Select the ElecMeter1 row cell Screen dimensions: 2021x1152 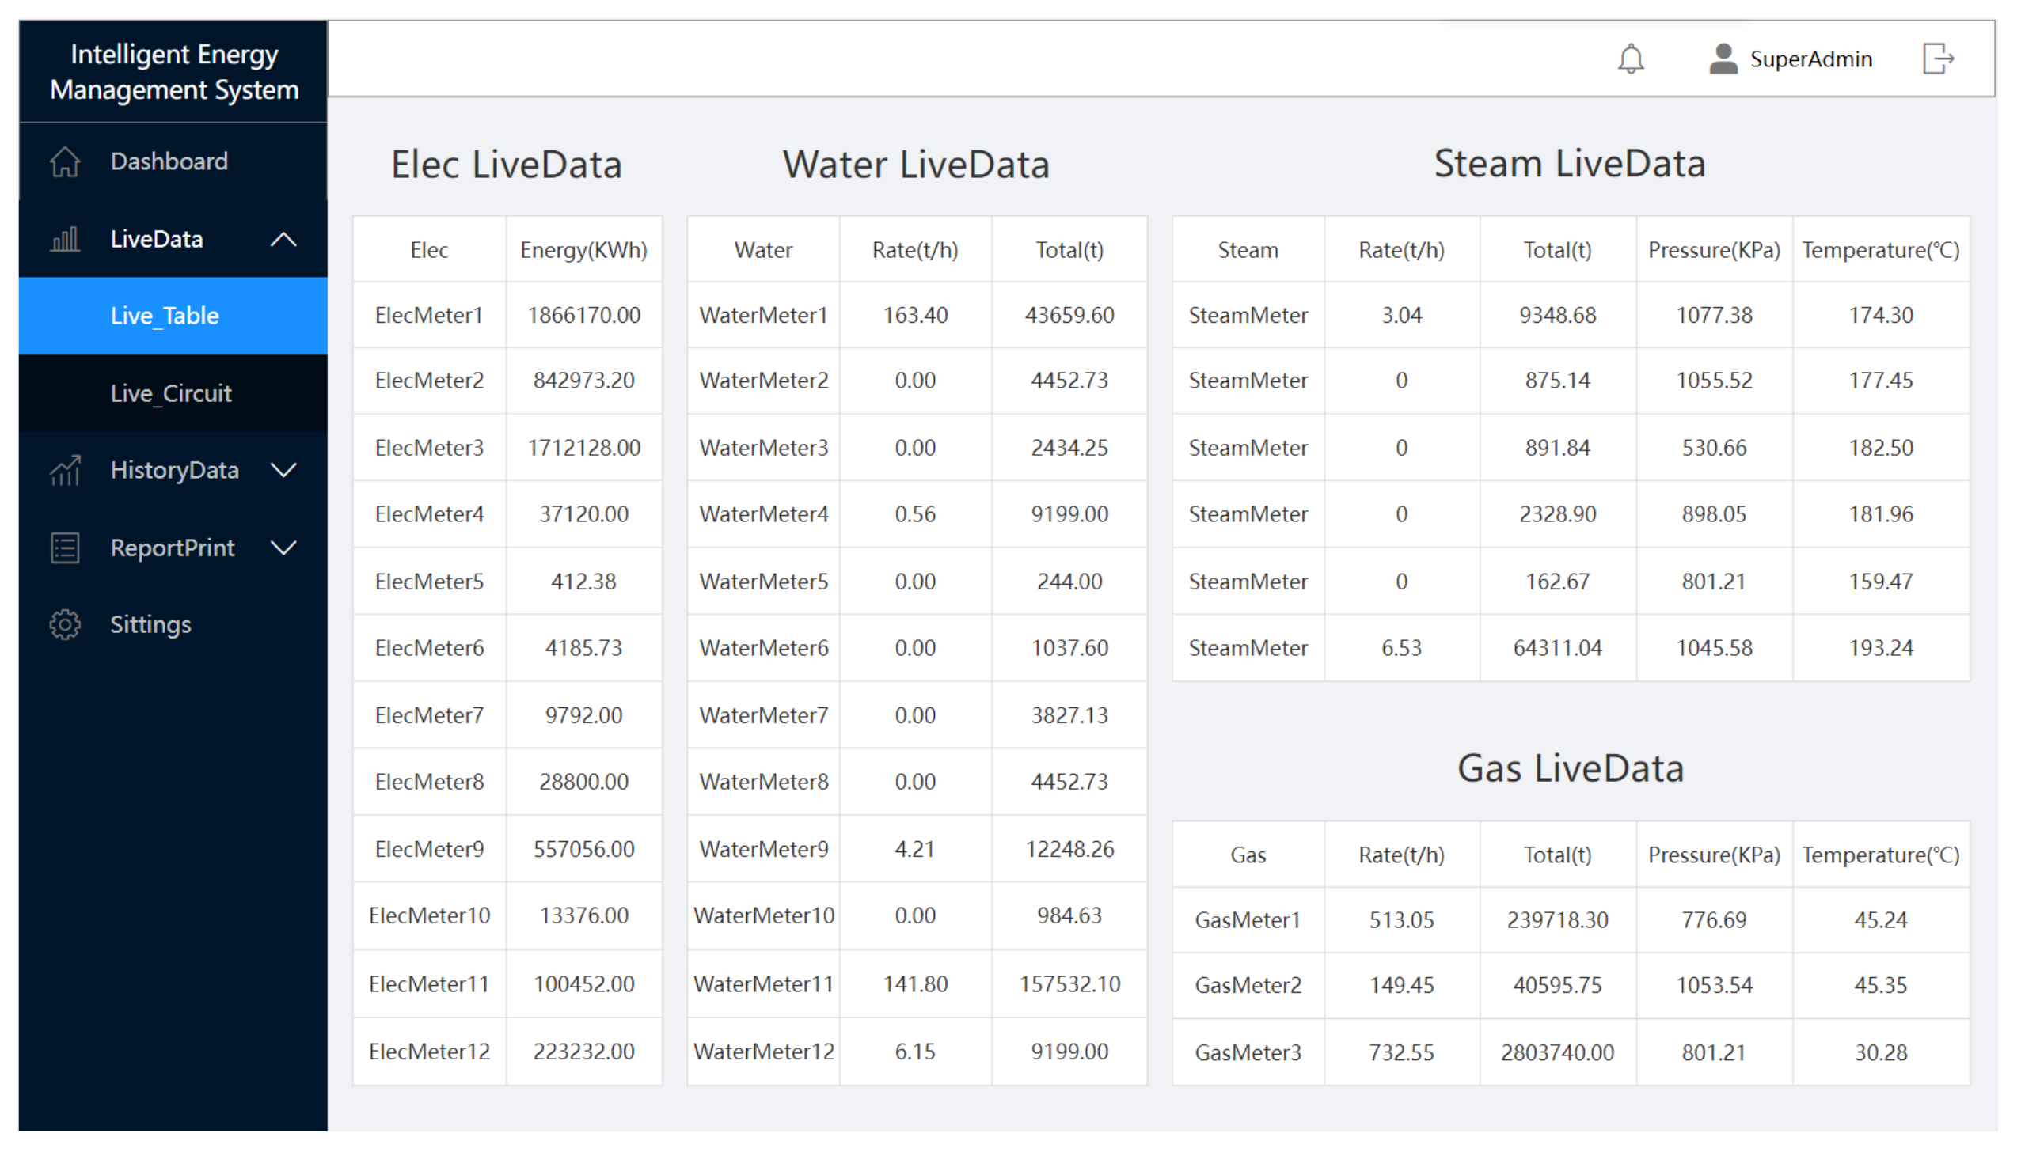(x=429, y=315)
